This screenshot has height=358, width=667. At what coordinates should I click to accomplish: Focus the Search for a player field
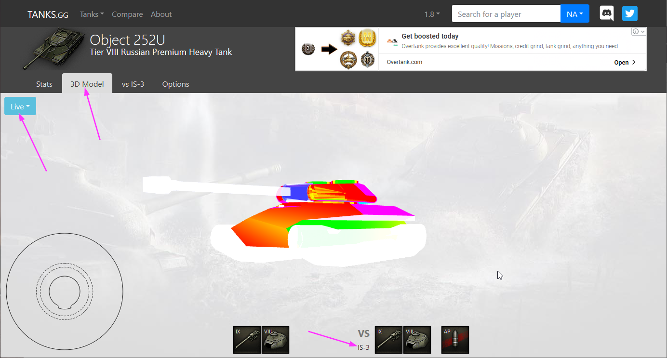tap(507, 14)
